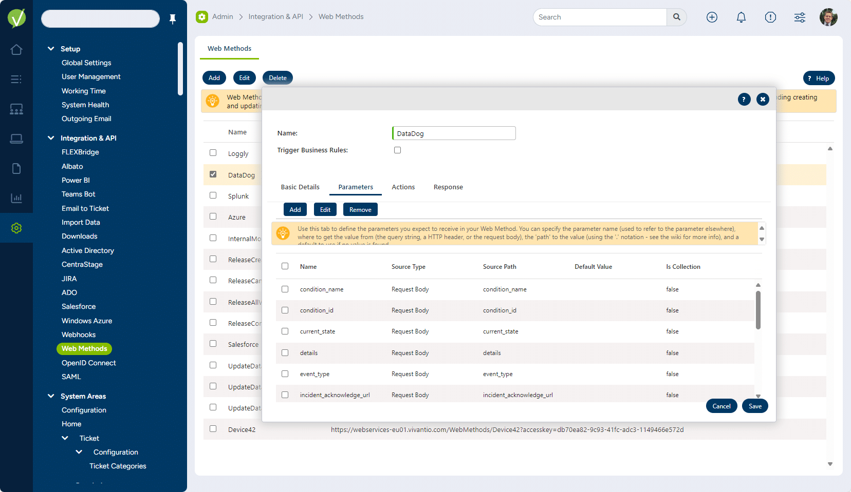Open the dialog help question icon
The height and width of the screenshot is (492, 851).
tap(744, 100)
